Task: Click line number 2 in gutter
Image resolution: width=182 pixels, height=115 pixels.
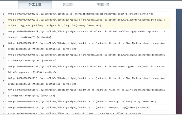Action: pyautogui.click(x=3, y=23)
